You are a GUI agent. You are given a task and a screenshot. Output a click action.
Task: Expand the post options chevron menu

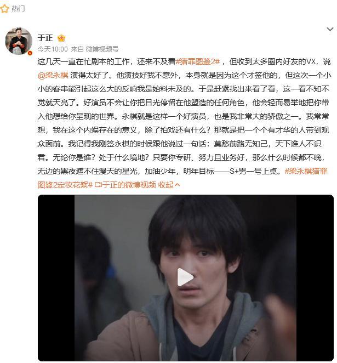(x=330, y=29)
